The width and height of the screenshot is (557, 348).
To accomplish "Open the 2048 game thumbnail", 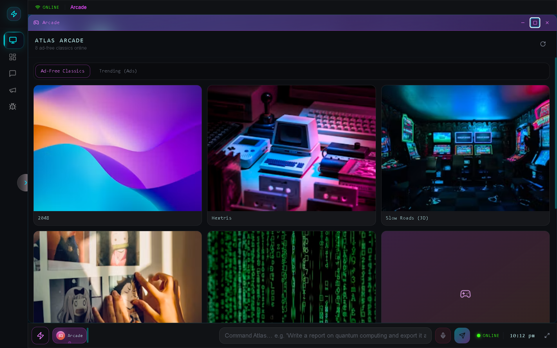I will pyautogui.click(x=117, y=148).
